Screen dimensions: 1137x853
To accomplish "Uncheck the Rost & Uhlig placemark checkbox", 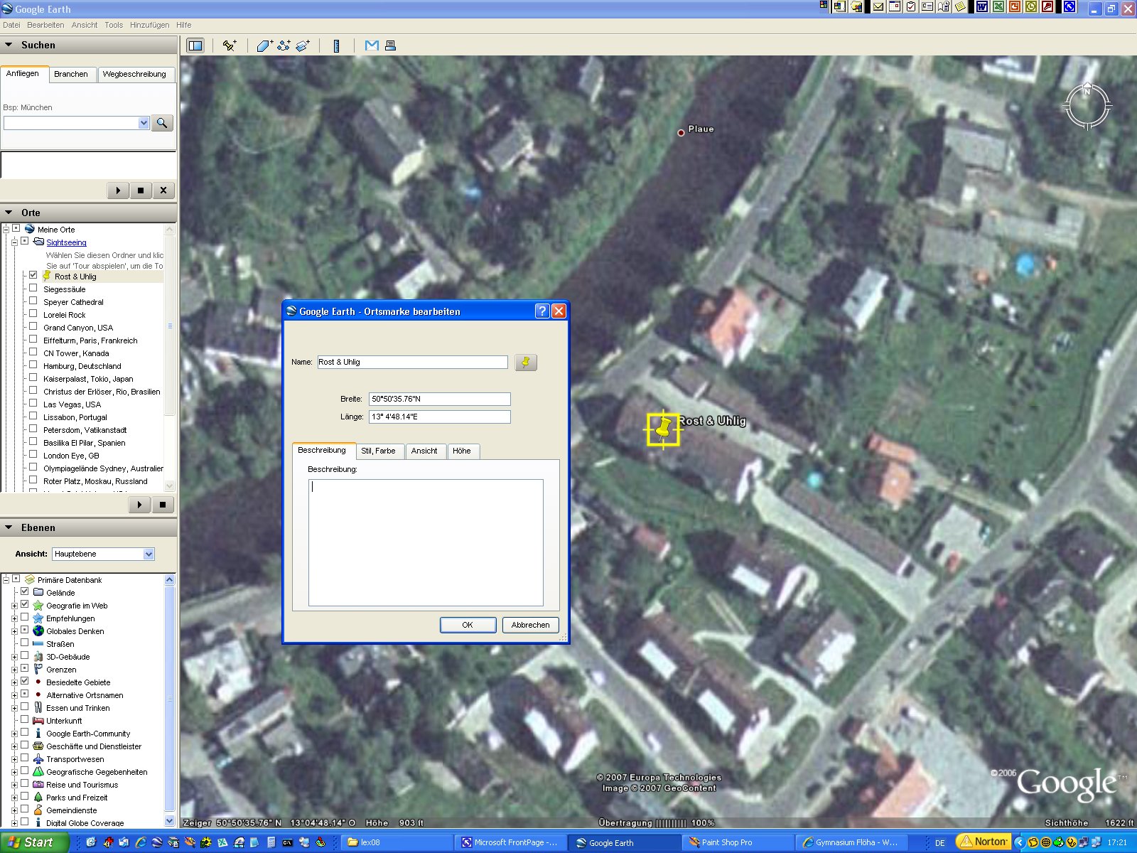I will tap(33, 275).
